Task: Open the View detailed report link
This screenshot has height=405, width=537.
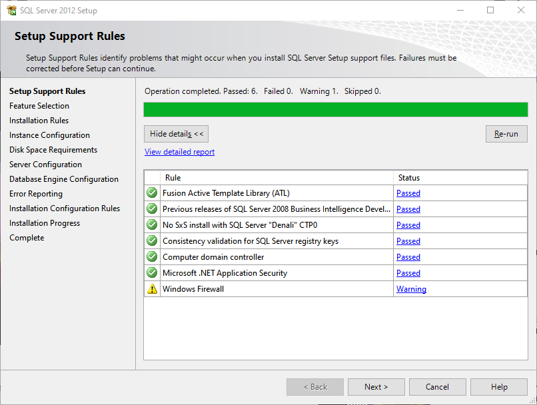Action: pos(179,152)
